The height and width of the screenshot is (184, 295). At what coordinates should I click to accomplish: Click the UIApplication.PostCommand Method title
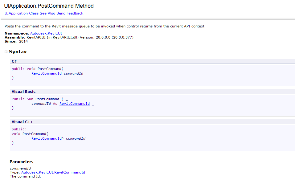[x=49, y=6]
